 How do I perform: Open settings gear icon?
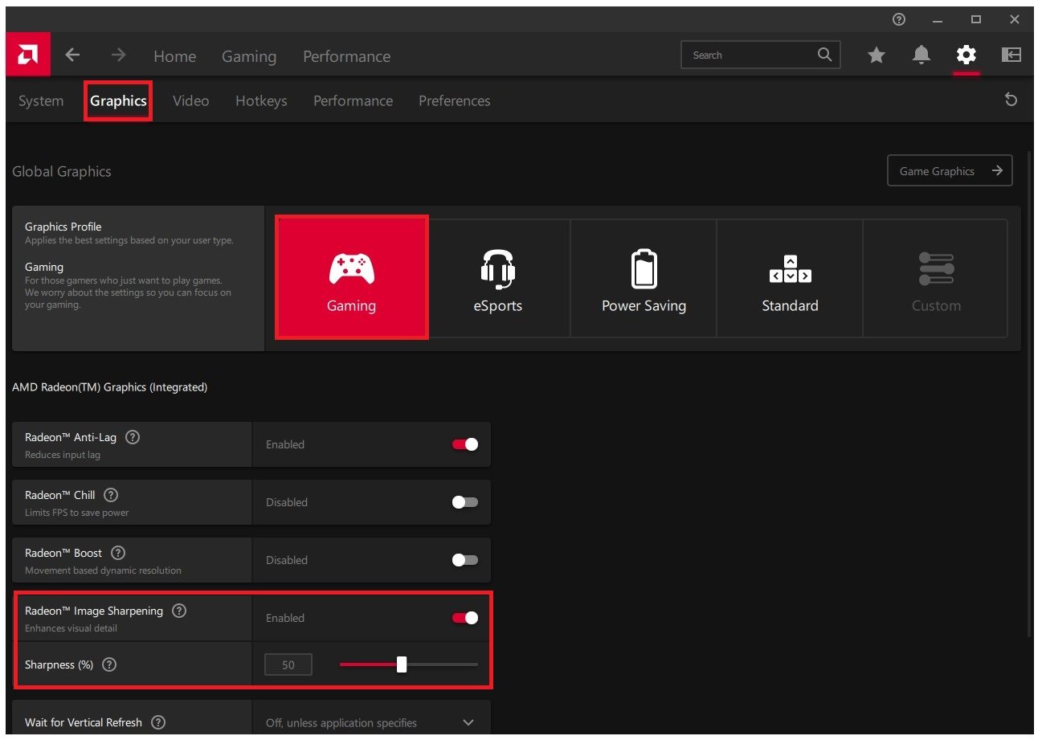tap(966, 55)
